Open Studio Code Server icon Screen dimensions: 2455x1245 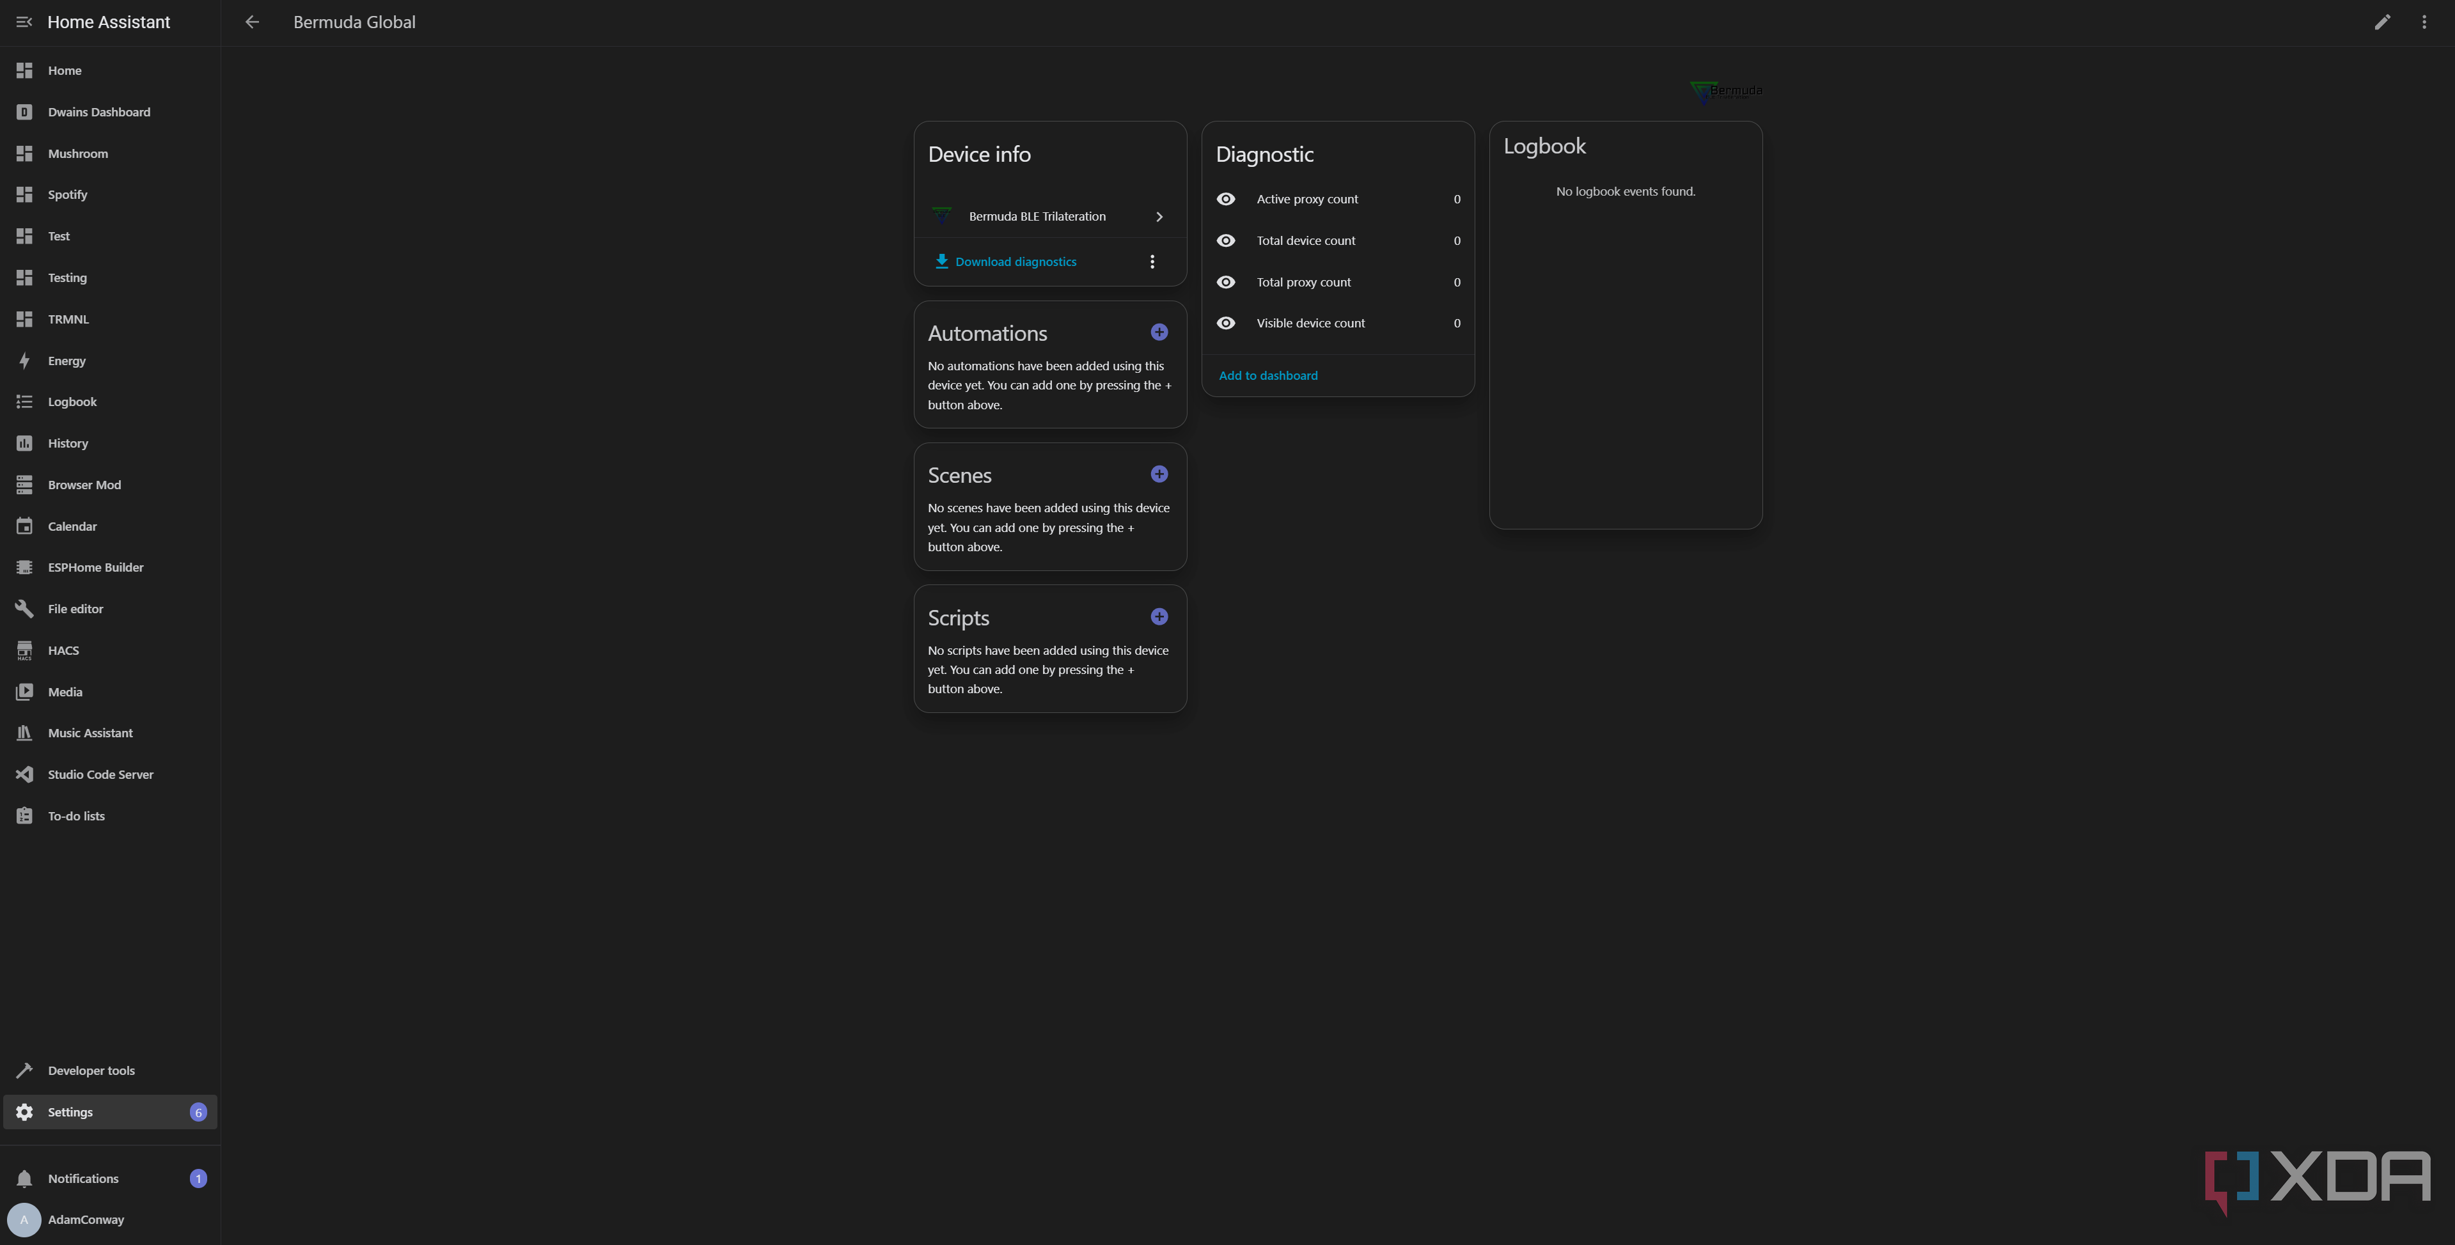[x=25, y=774]
